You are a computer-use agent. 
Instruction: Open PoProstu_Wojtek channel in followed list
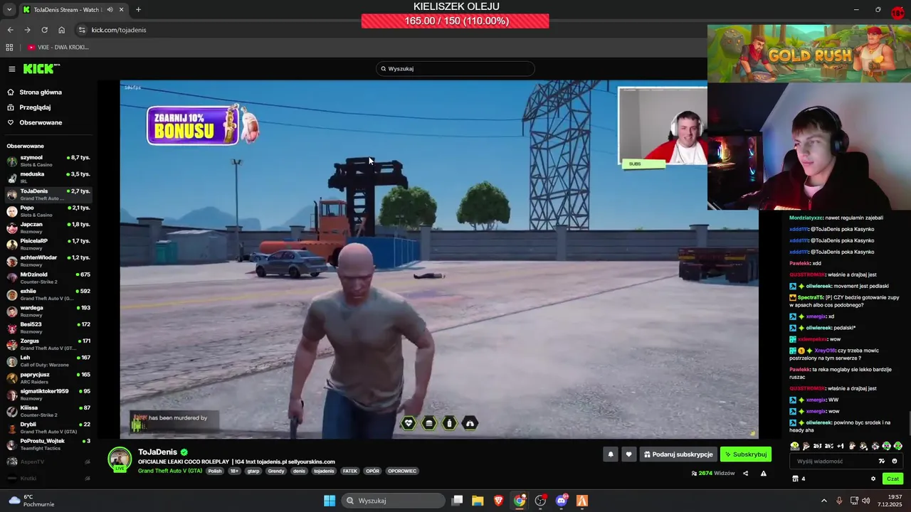[x=48, y=444]
